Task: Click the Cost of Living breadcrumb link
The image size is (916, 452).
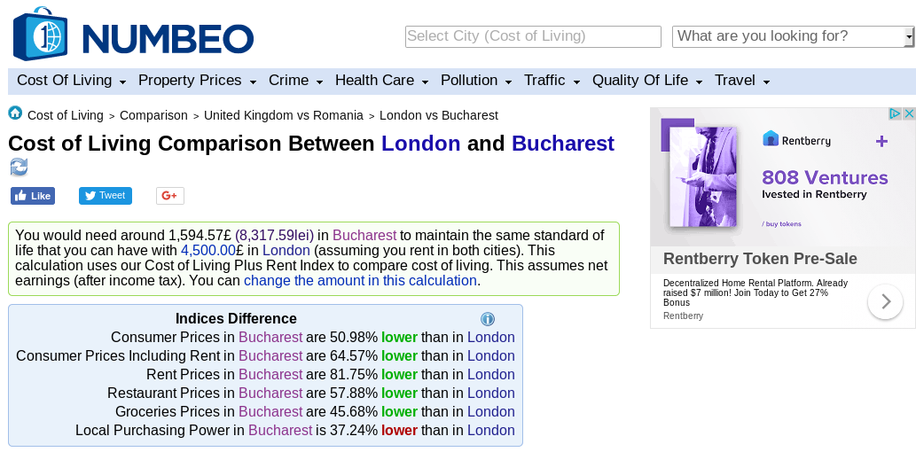Action: click(x=66, y=115)
